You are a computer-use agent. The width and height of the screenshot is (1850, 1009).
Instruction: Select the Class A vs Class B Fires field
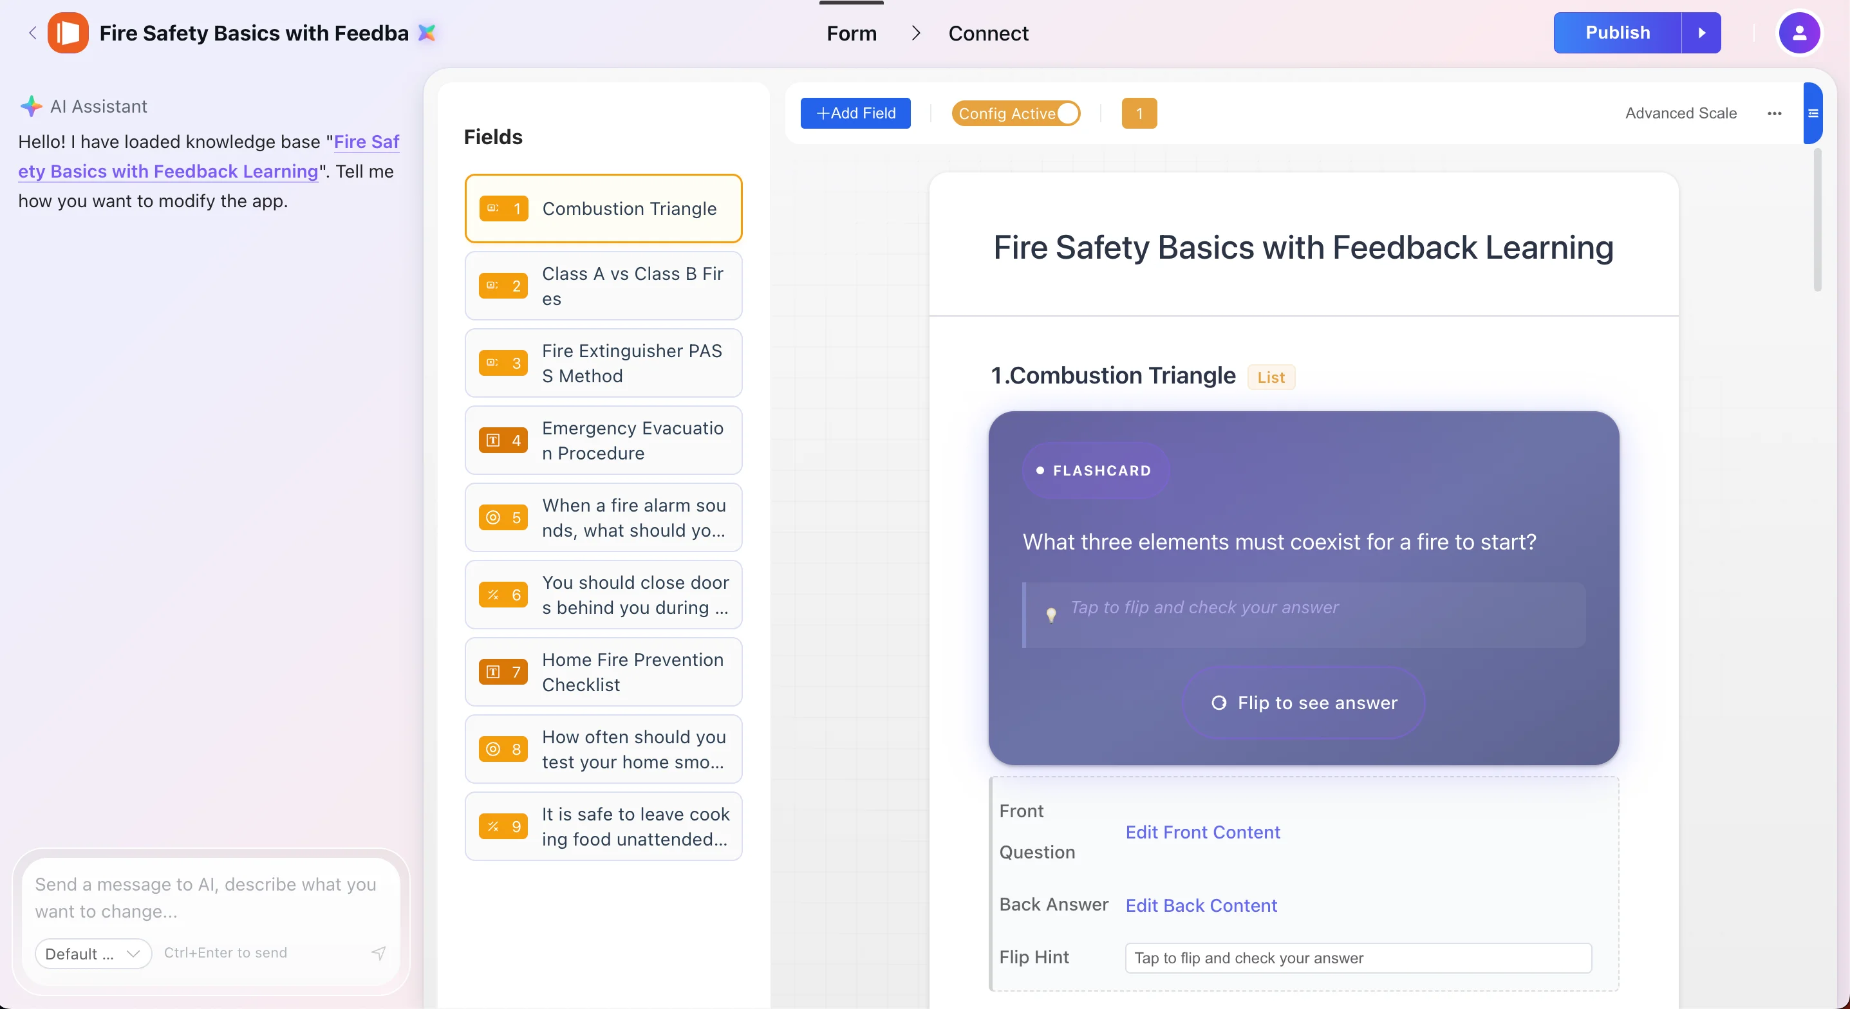(603, 286)
